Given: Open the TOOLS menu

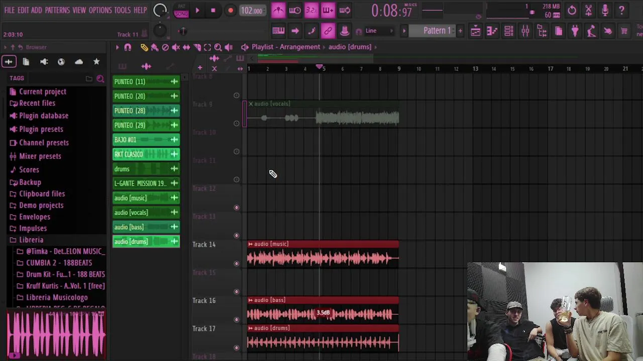Looking at the screenshot, I should pyautogui.click(x=122, y=10).
